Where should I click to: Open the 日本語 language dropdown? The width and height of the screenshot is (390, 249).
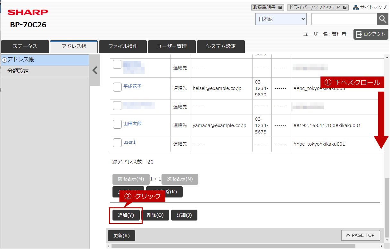(x=281, y=19)
